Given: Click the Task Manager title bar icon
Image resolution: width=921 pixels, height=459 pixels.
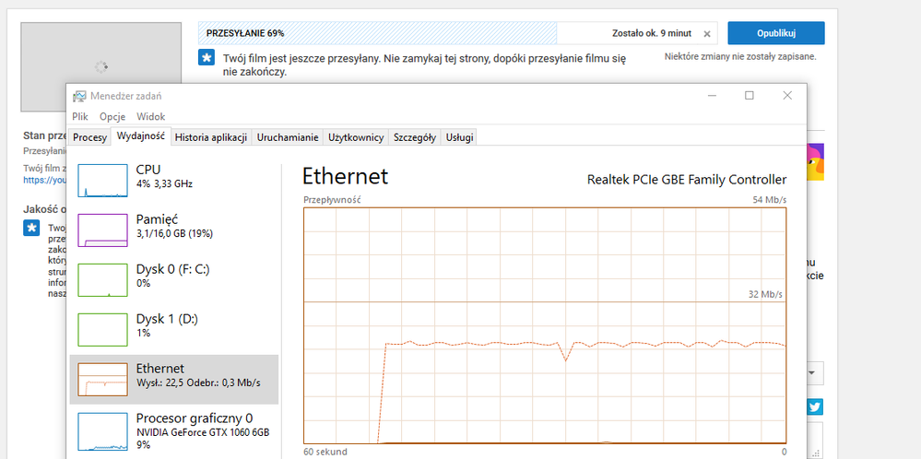Looking at the screenshot, I should point(80,96).
